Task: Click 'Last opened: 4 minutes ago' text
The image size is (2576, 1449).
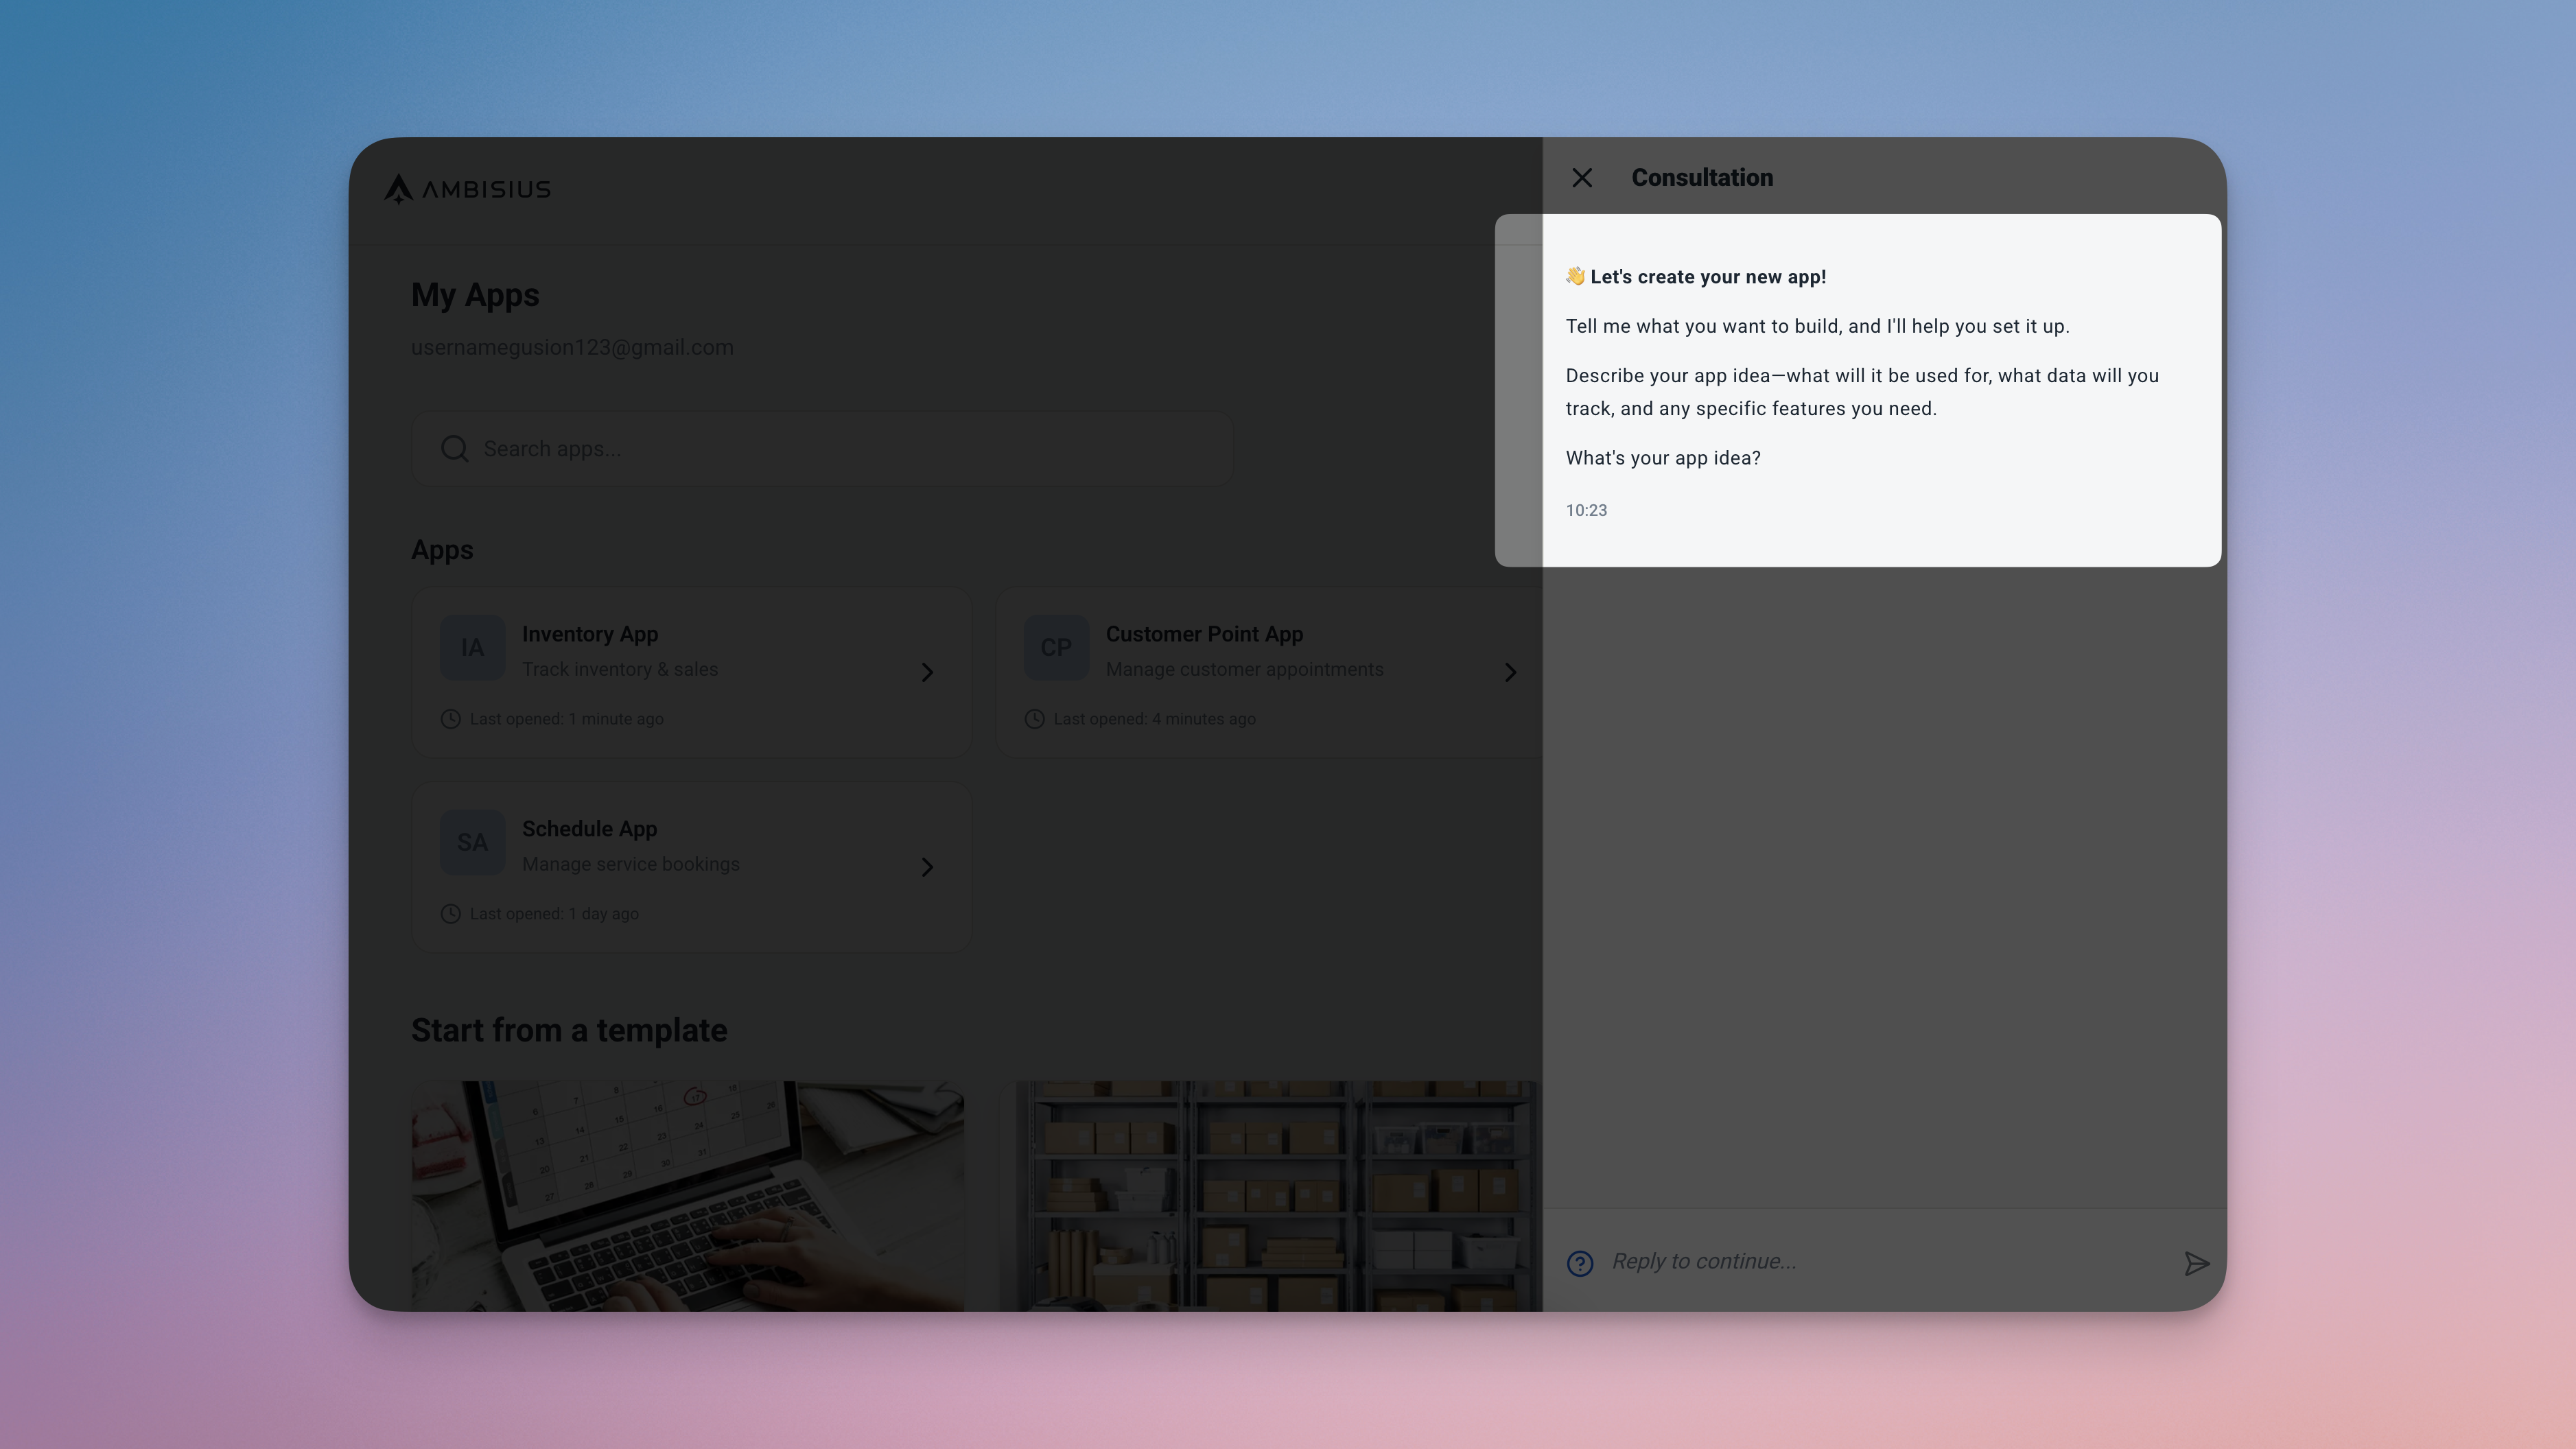Action: (1155, 719)
